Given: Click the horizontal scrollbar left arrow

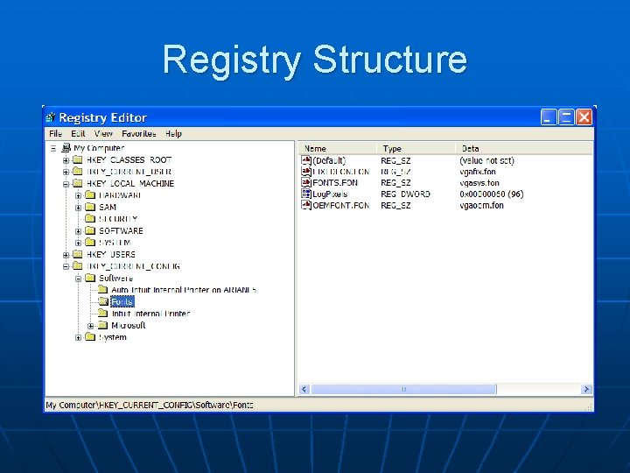Looking at the screenshot, I should click(x=304, y=389).
